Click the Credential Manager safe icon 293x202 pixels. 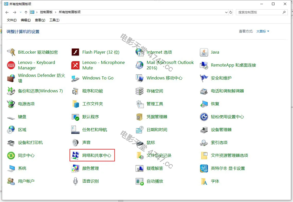click(x=140, y=117)
